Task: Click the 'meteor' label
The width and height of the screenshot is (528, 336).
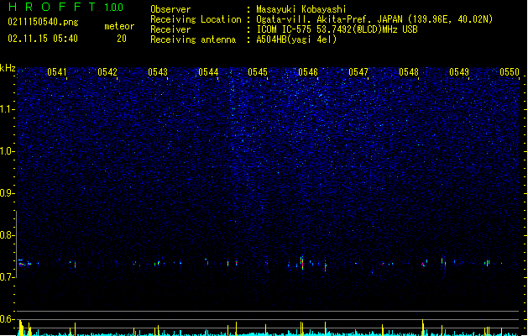Action: click(x=119, y=26)
